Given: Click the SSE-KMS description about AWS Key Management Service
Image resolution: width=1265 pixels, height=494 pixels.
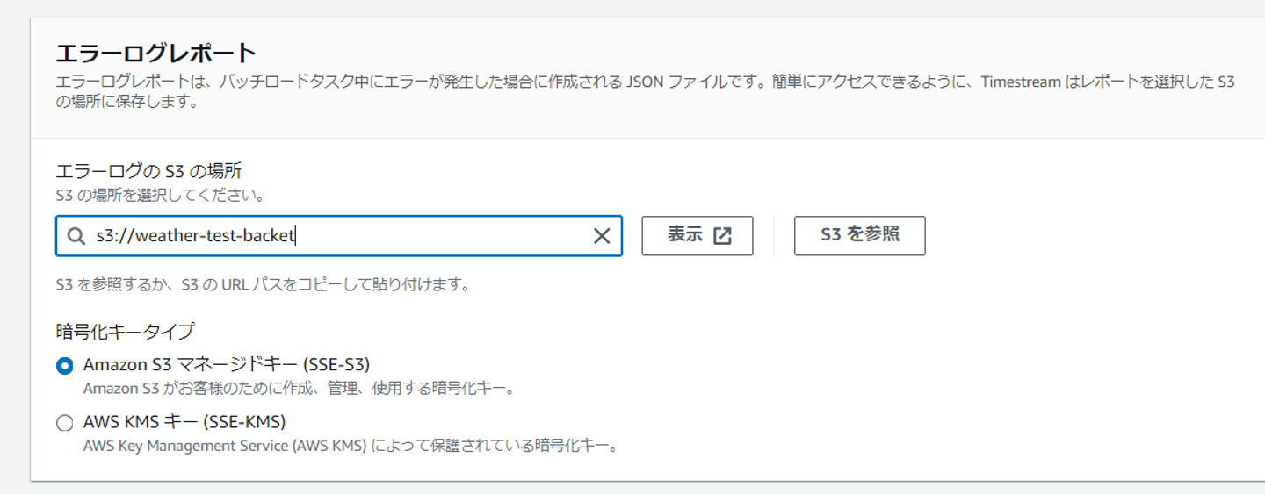Looking at the screenshot, I should (351, 446).
